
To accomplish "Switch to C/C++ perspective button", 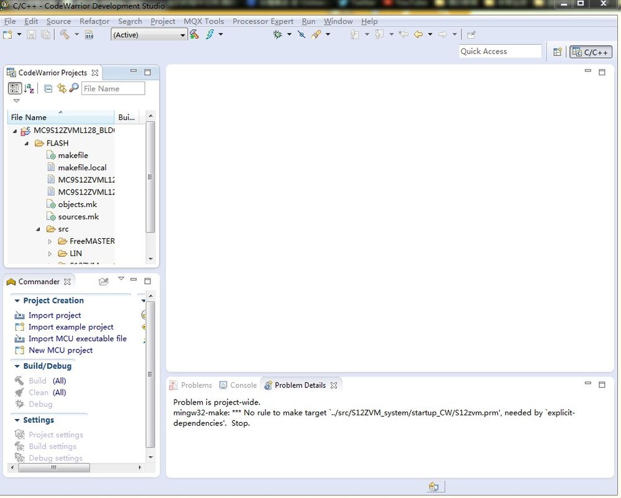I will coord(591,52).
